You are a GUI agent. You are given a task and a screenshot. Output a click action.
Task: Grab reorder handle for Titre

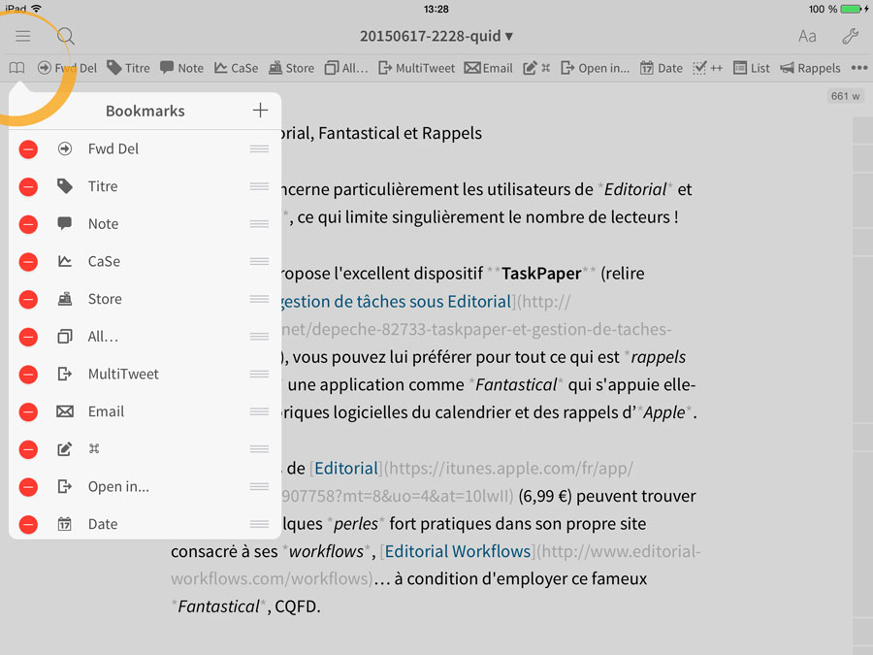click(259, 186)
